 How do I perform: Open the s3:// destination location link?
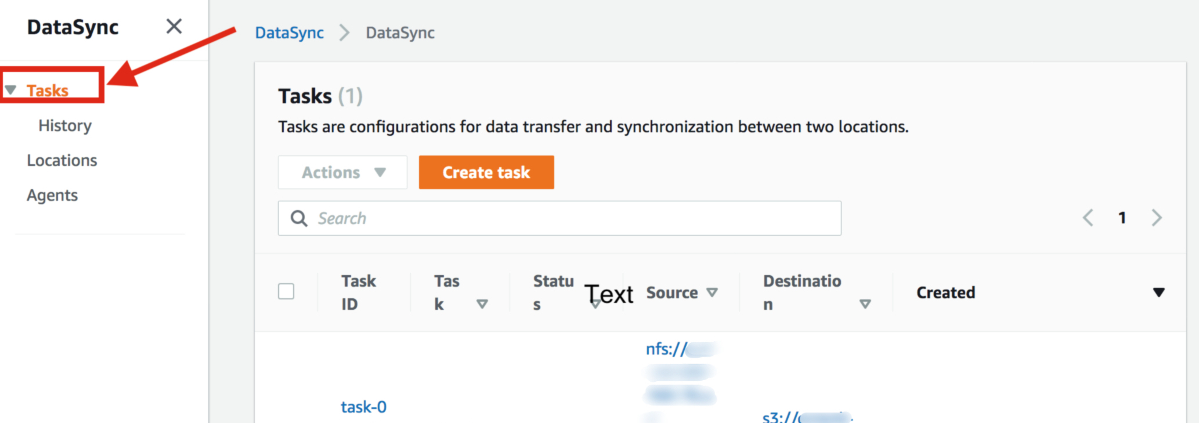pos(807,417)
